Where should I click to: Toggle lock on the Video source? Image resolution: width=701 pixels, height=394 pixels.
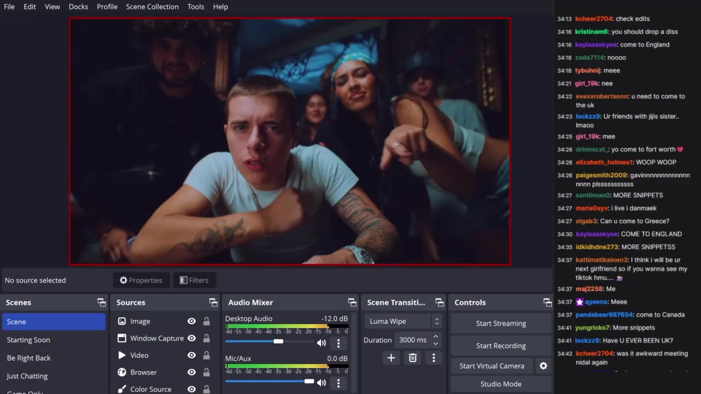pyautogui.click(x=206, y=355)
